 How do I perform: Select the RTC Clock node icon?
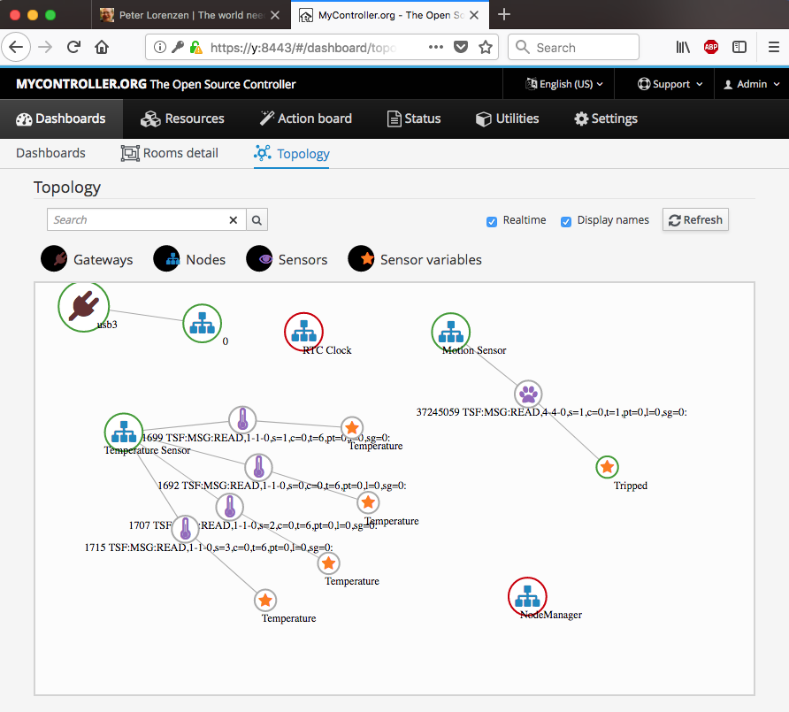click(304, 332)
